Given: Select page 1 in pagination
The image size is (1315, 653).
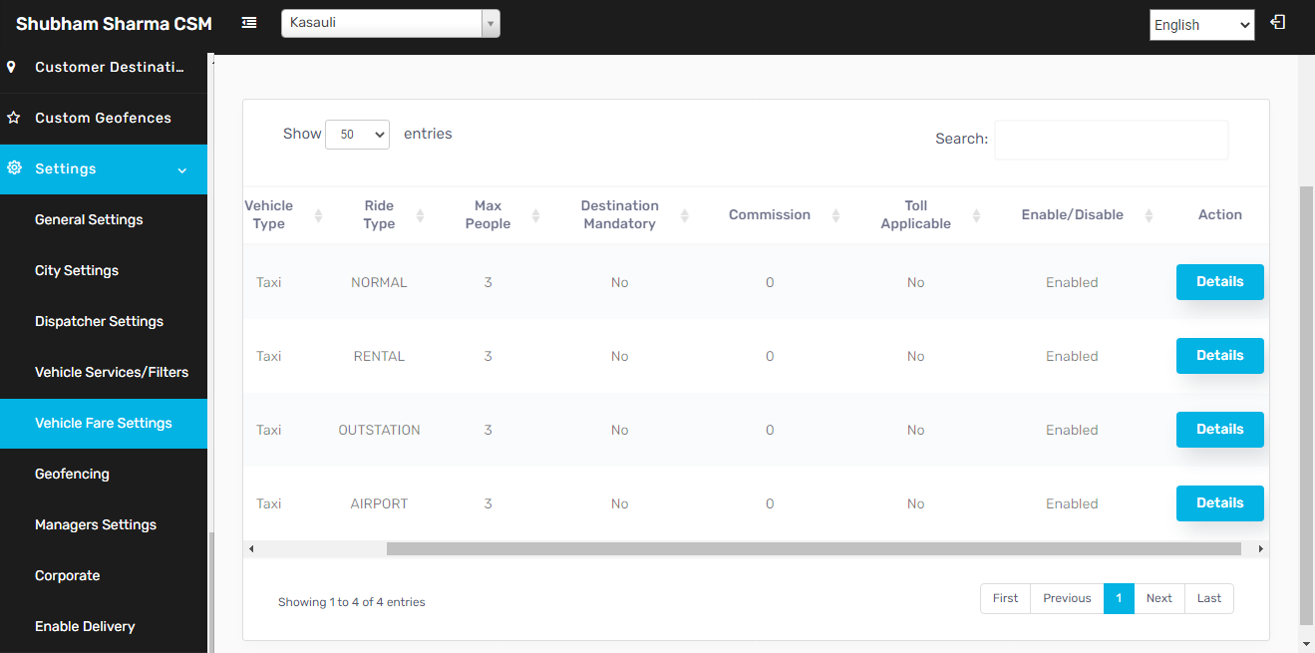Looking at the screenshot, I should click(1119, 598).
